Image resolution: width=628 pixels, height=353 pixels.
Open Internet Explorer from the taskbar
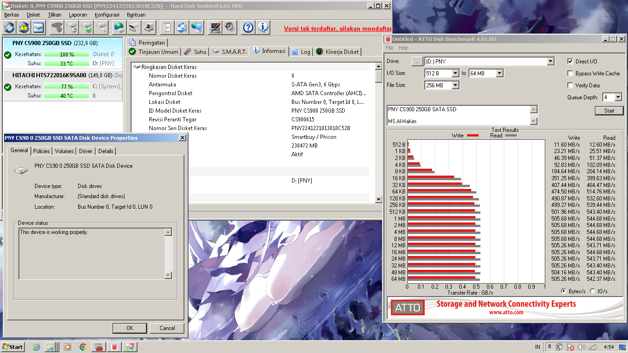coord(37,347)
